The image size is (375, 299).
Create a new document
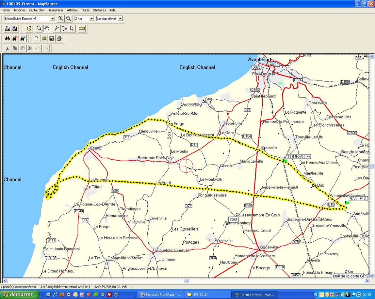[x=36, y=38]
